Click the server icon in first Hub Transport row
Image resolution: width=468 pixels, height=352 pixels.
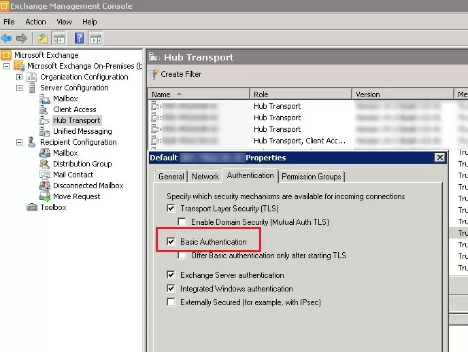(156, 106)
